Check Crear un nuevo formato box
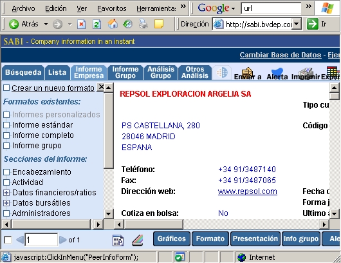This screenshot has height=263, width=341. point(6,88)
